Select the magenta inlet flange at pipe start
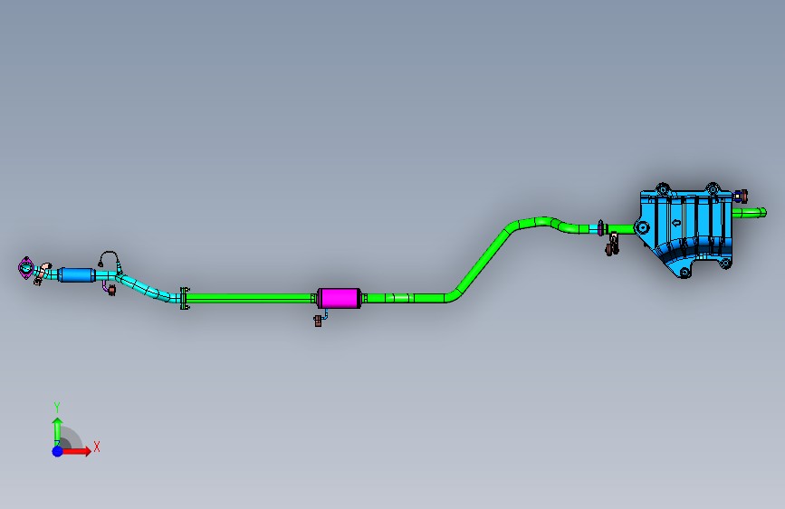This screenshot has width=785, height=509. (25, 267)
